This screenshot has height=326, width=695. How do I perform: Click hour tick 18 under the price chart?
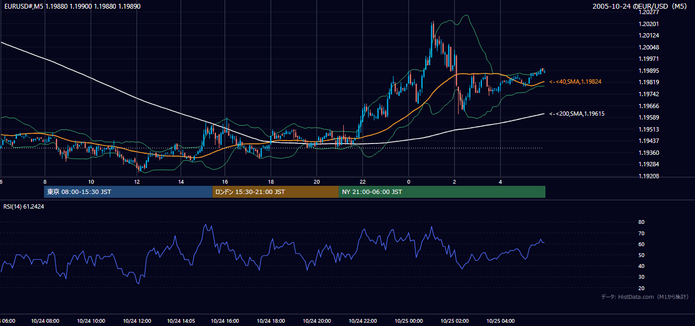point(271,181)
